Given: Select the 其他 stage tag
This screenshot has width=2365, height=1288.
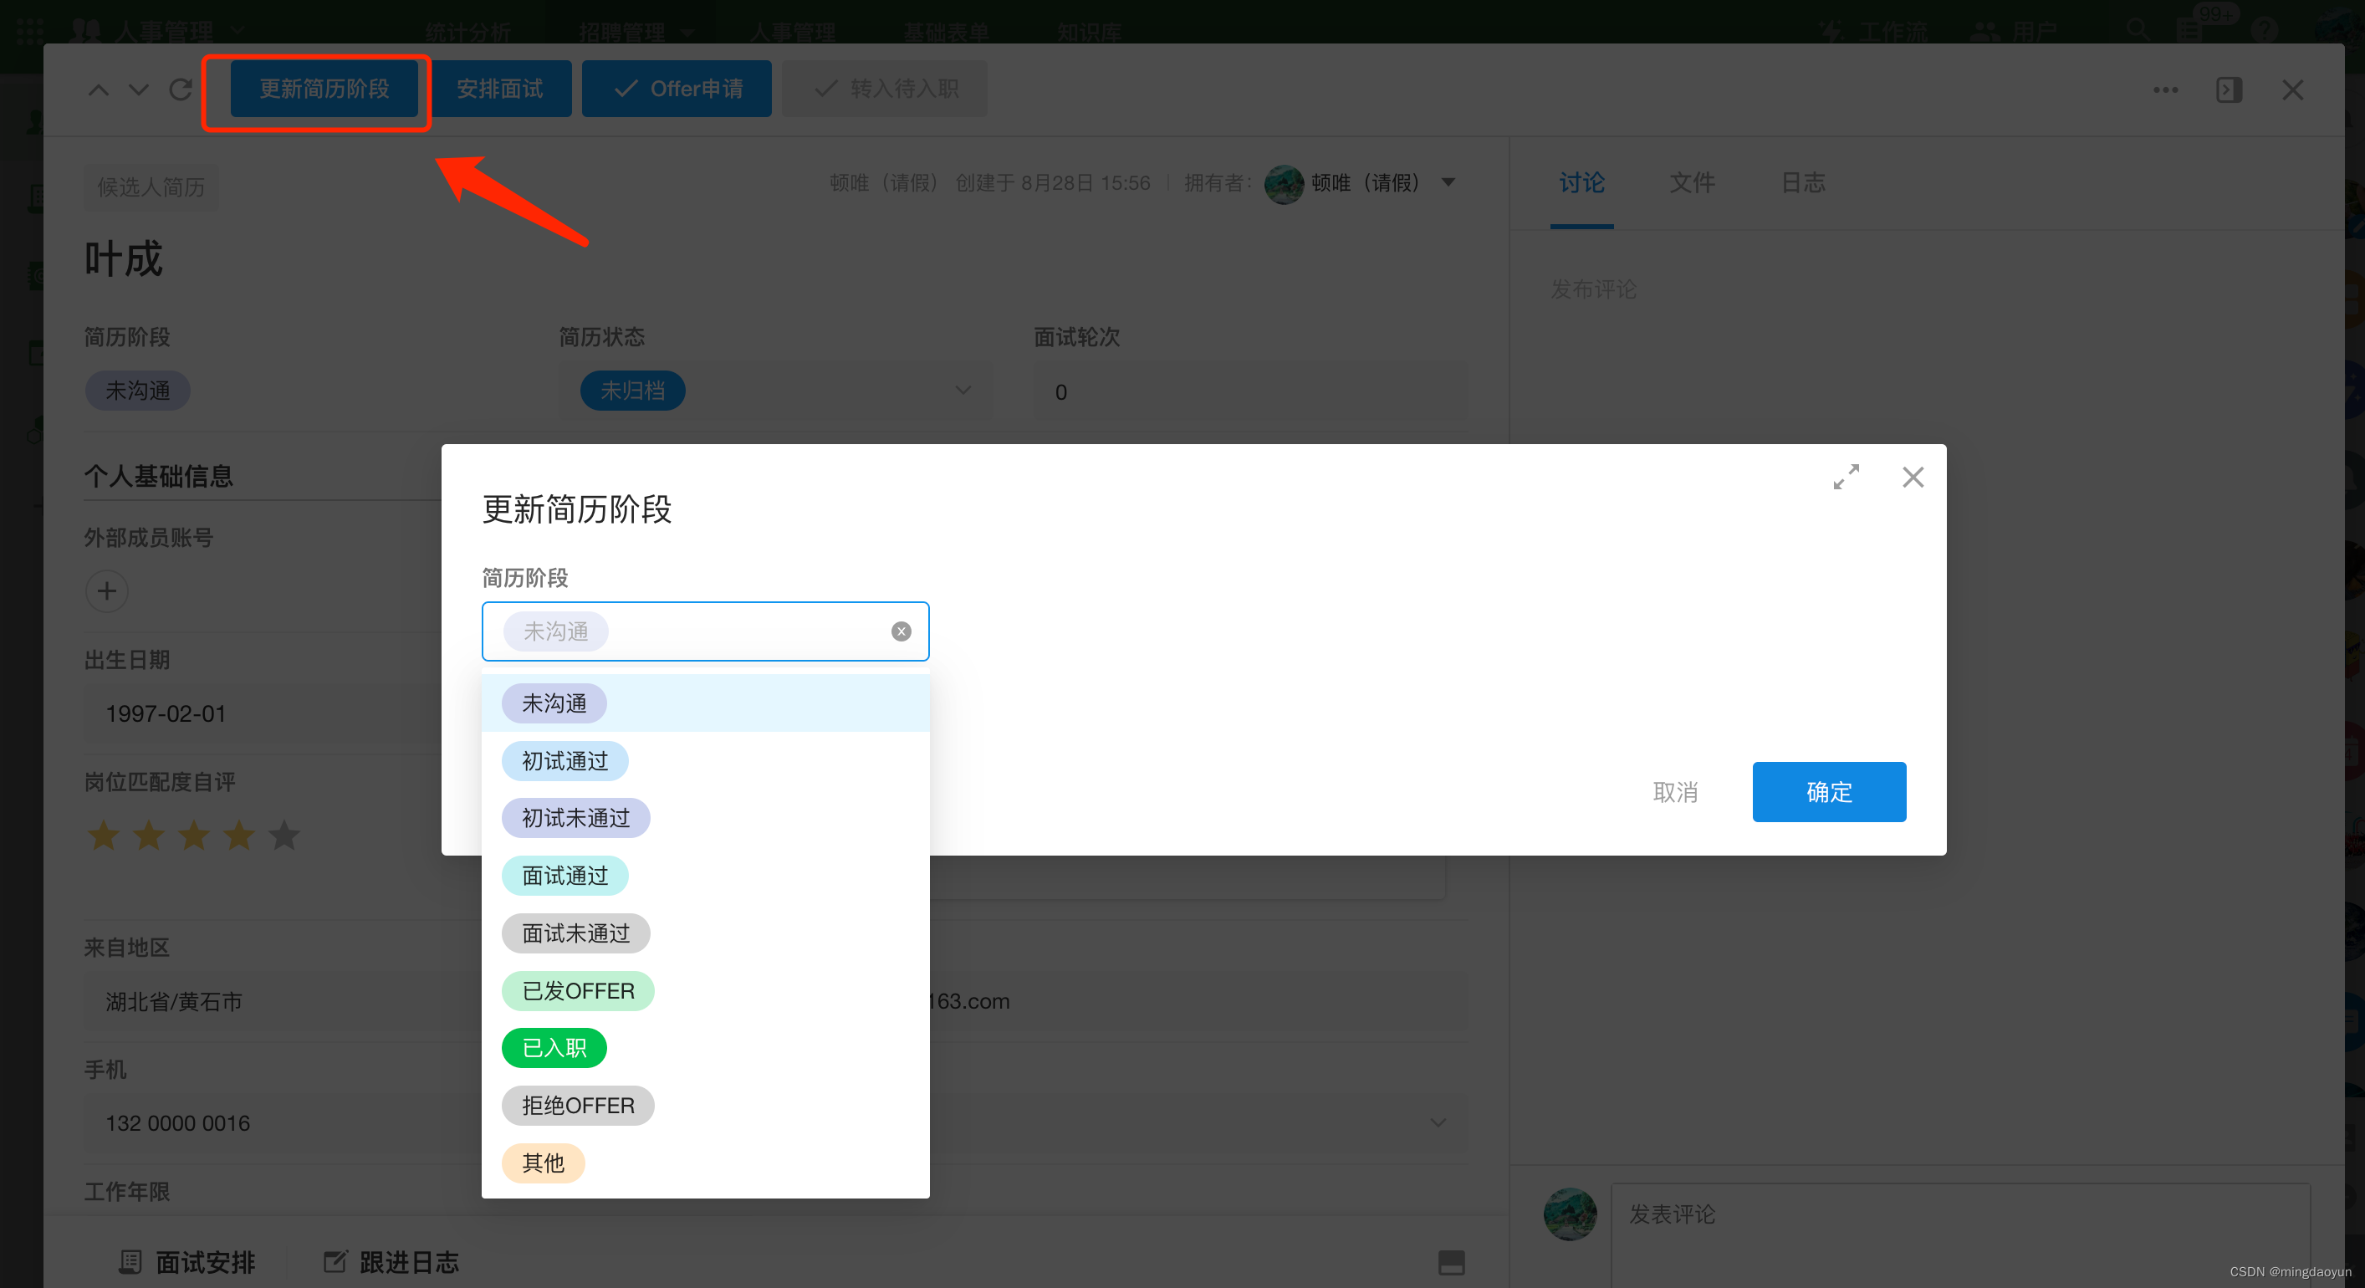Looking at the screenshot, I should click(543, 1163).
